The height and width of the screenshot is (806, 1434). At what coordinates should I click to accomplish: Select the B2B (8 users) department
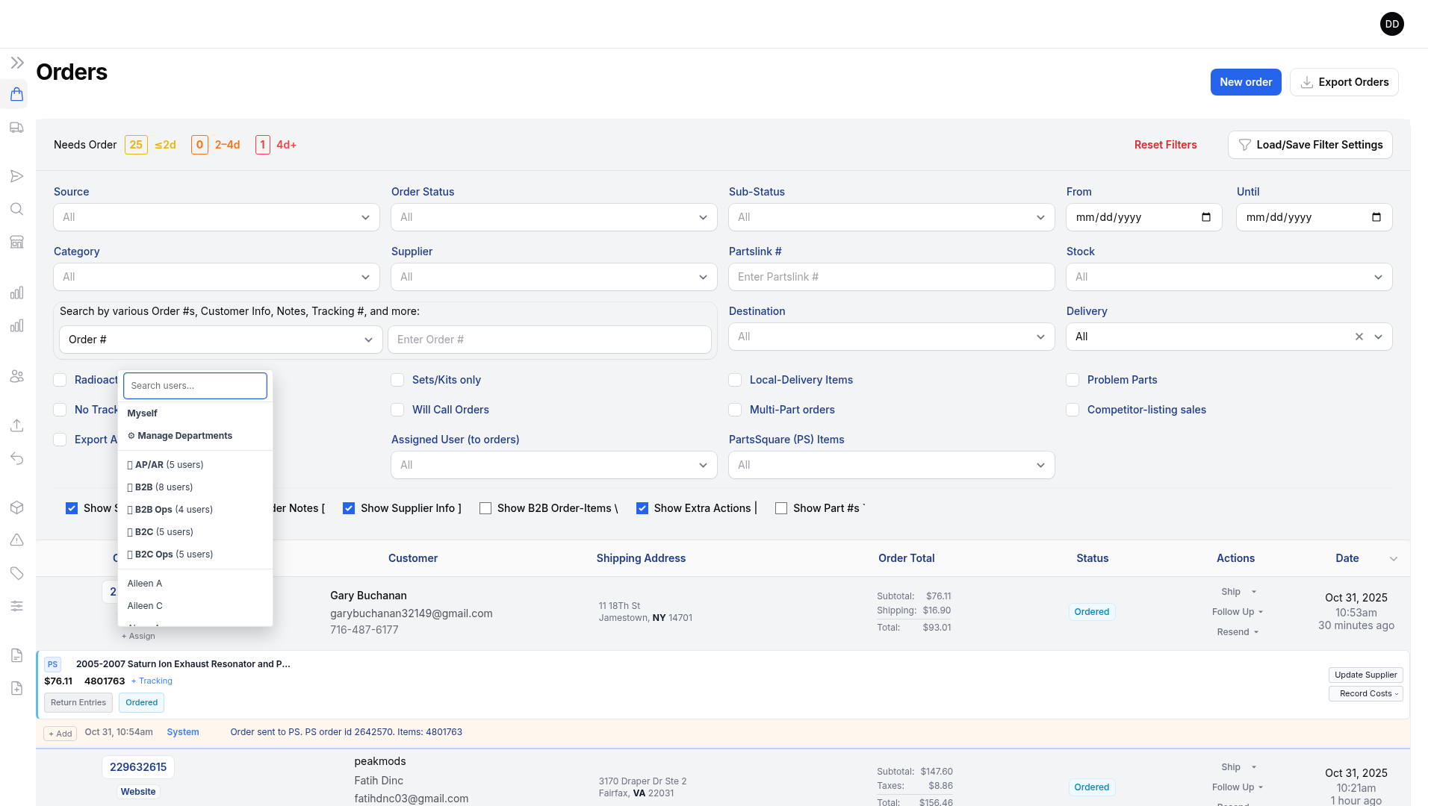click(x=195, y=487)
